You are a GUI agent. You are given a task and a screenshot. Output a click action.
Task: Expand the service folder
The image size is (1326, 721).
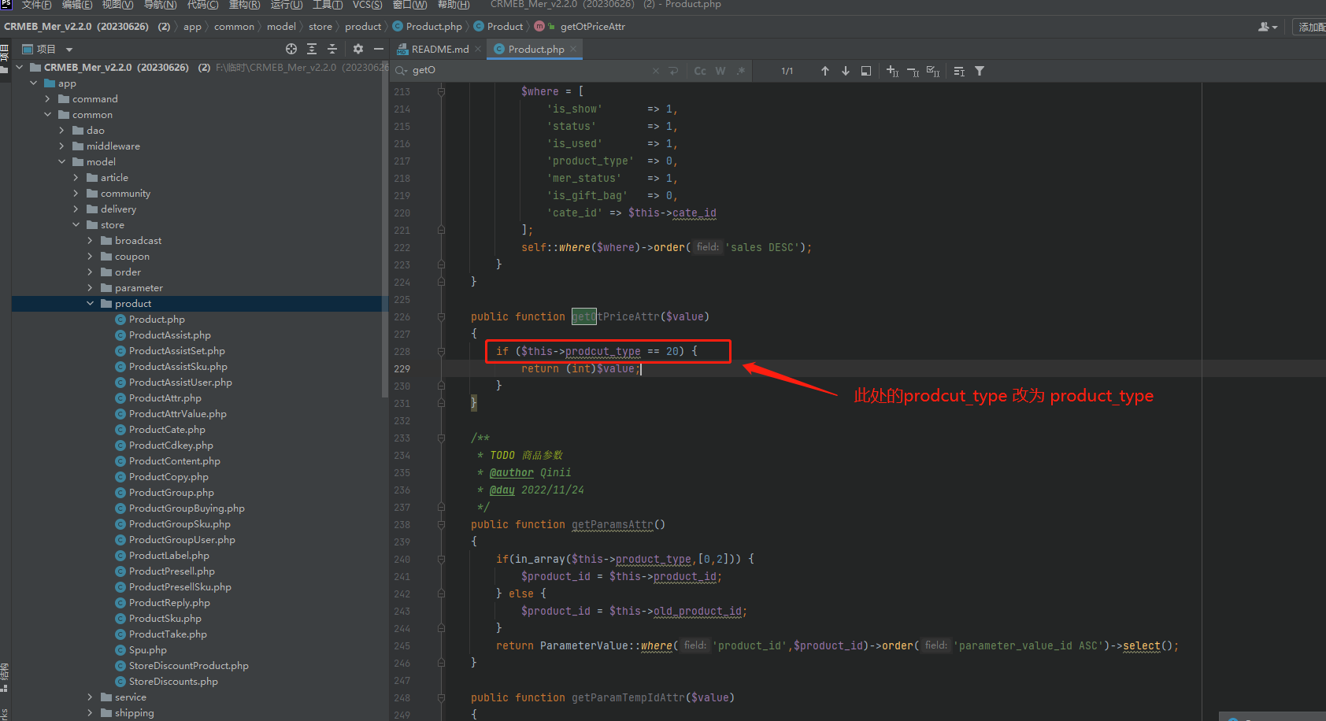click(x=91, y=697)
